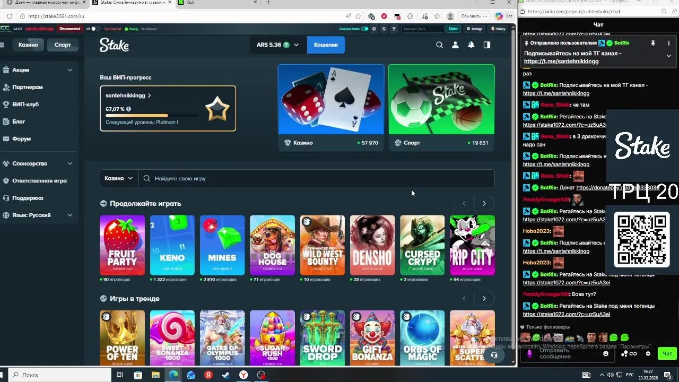Click the volume icon in system tray
The height and width of the screenshot is (382, 679).
(610, 375)
